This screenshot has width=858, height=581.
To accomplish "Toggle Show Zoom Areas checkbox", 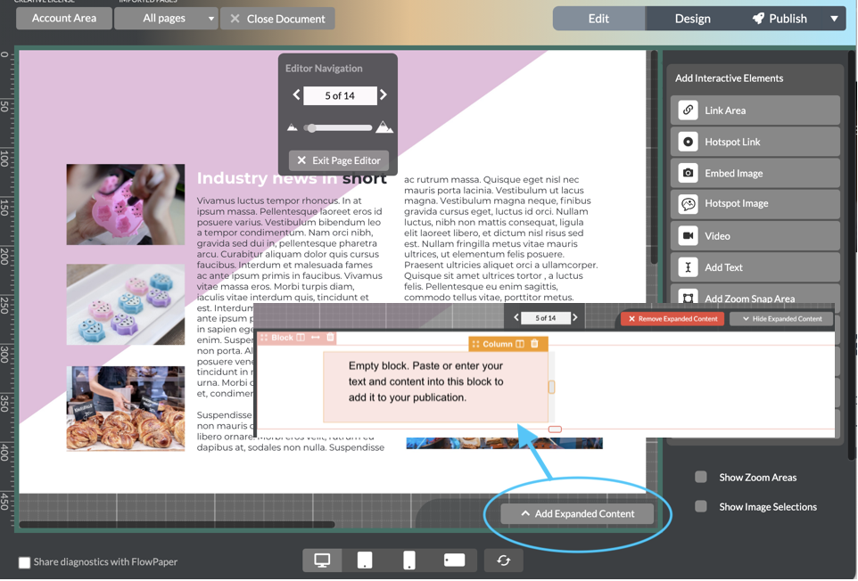I will (700, 477).
